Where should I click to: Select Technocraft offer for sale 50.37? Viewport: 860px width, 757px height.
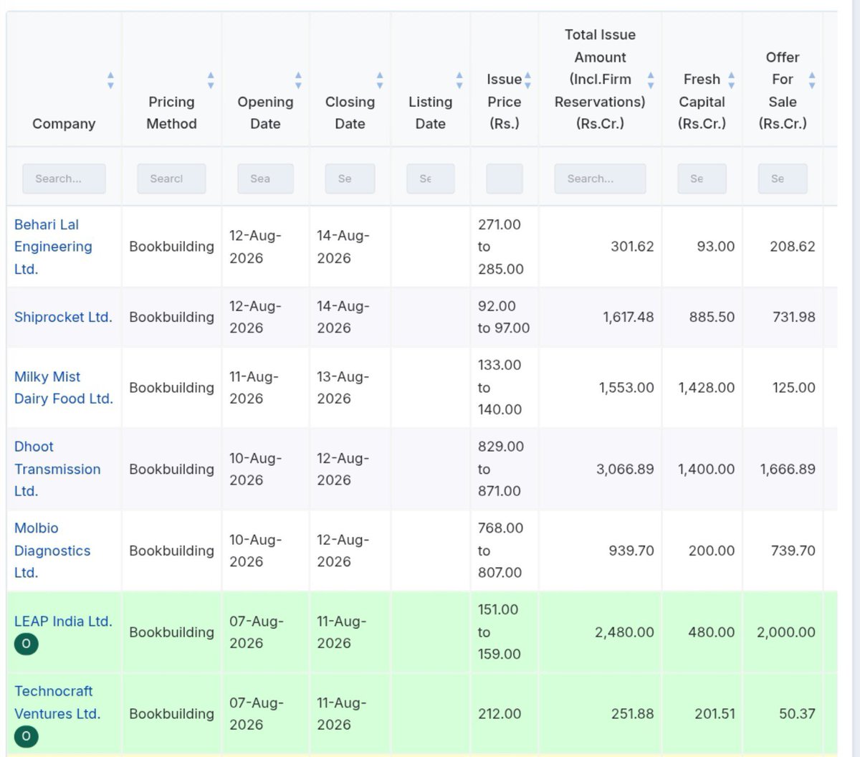[x=797, y=714]
